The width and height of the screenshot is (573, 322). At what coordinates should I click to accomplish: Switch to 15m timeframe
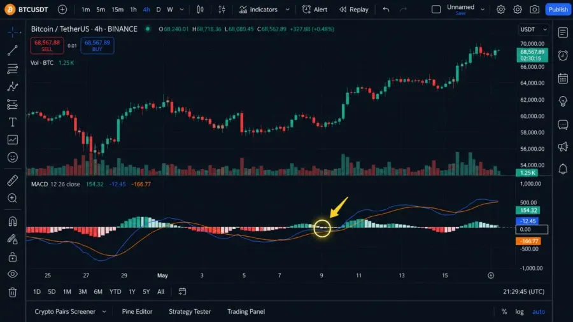click(117, 10)
